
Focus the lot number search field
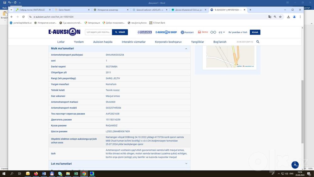(98, 32)
